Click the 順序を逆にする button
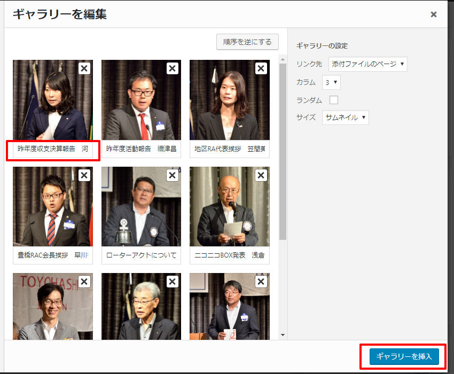The width and height of the screenshot is (454, 374). pyautogui.click(x=247, y=42)
